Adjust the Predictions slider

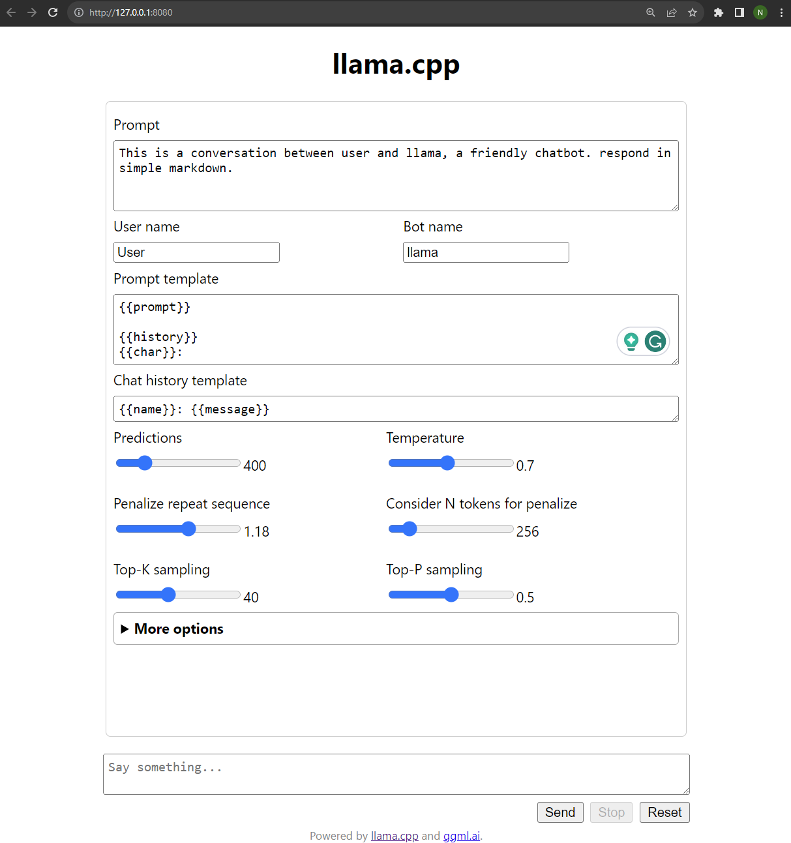(x=178, y=463)
